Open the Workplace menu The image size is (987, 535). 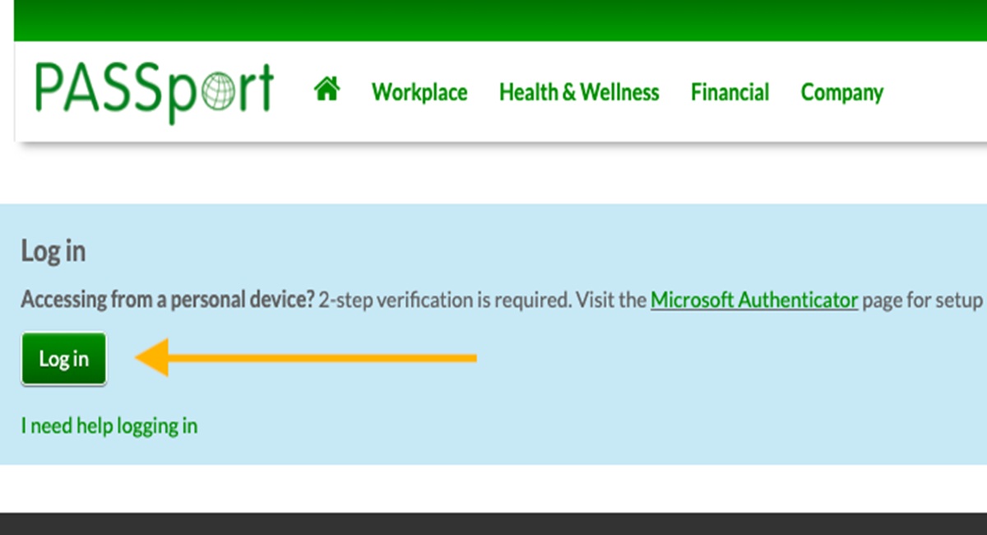[419, 92]
